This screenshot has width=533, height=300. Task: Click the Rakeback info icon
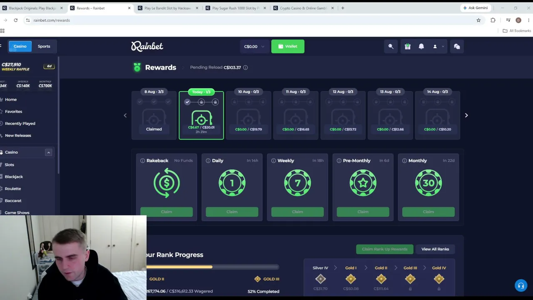[x=142, y=160]
